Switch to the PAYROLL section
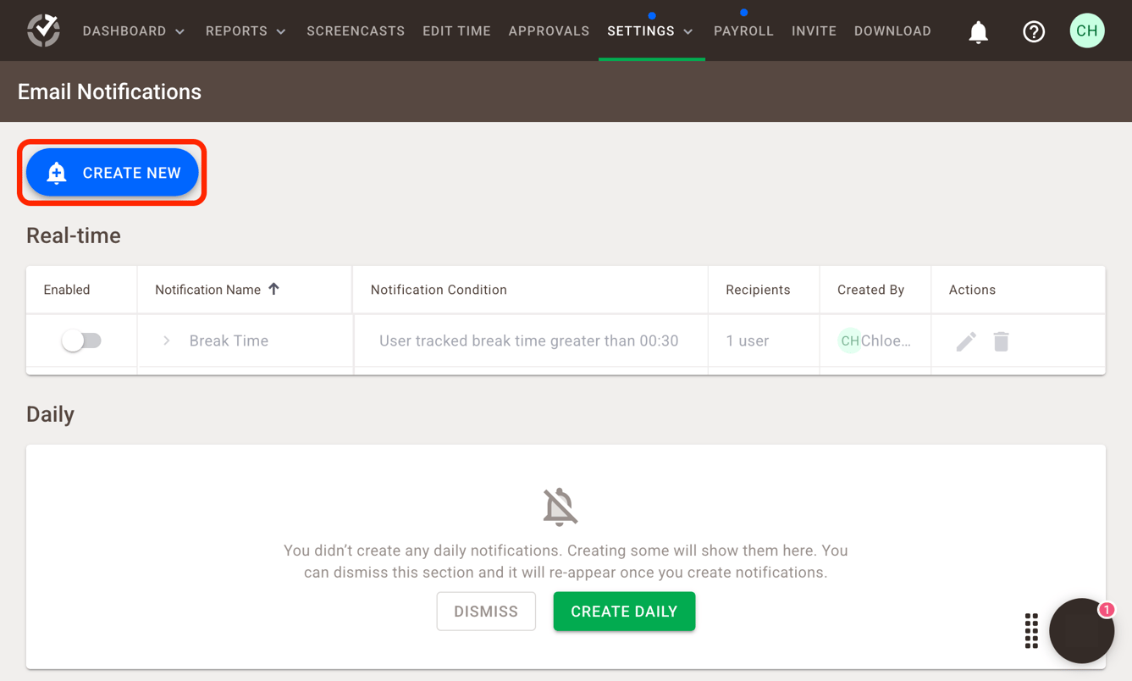The width and height of the screenshot is (1132, 681). (743, 30)
